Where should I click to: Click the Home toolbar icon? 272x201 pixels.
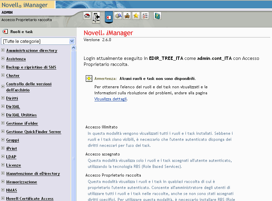(x=87, y=16)
